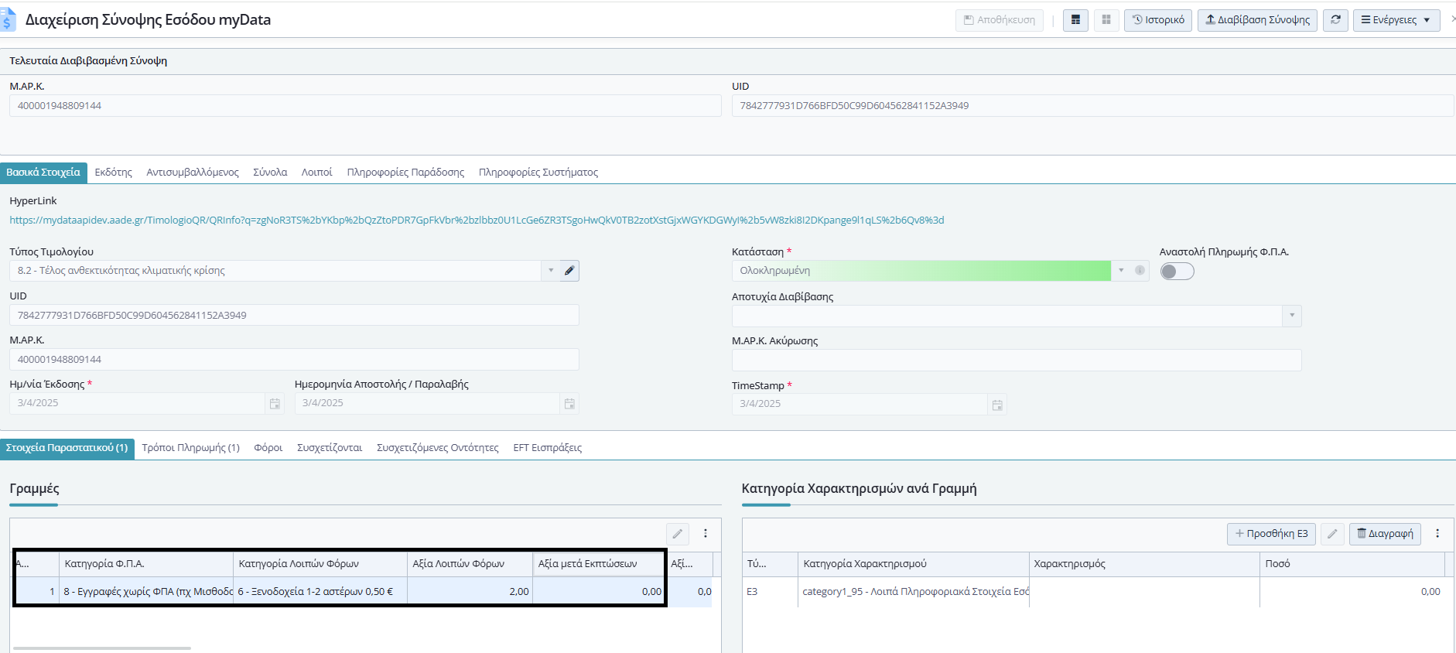
Task: Open the Συσχετίζονται tab
Action: (x=330, y=448)
